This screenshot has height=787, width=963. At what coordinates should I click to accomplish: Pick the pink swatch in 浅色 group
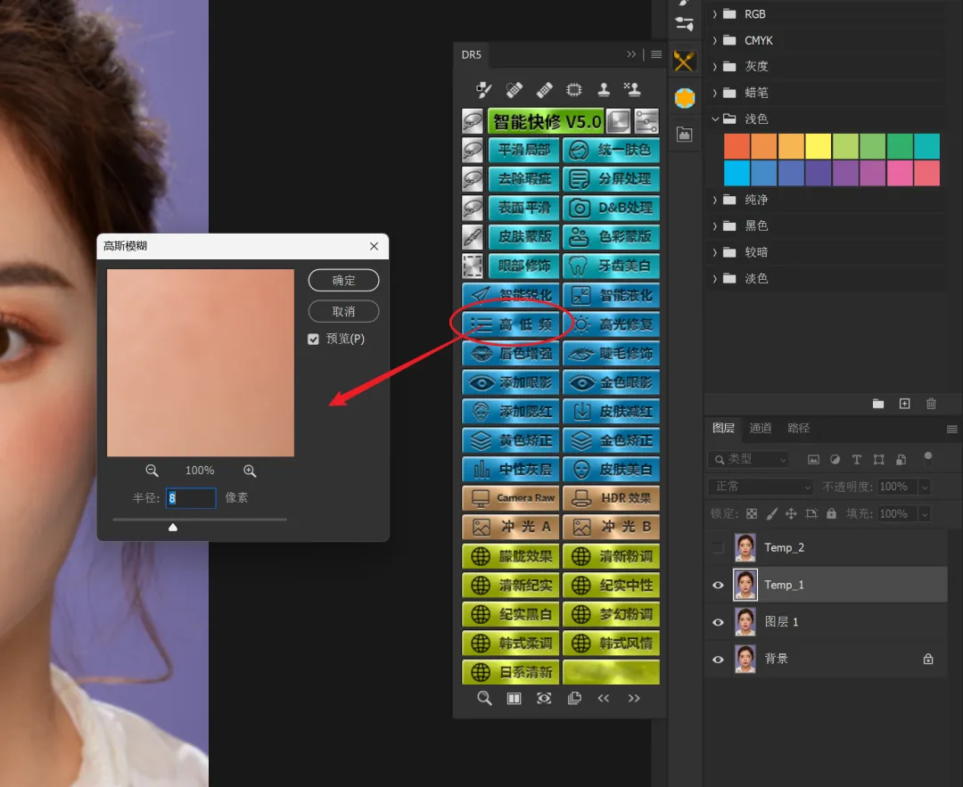pos(899,173)
